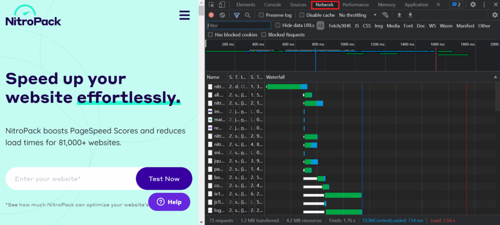The image size is (500, 225).
Task: Check Hide data URLs
Action: [278, 25]
